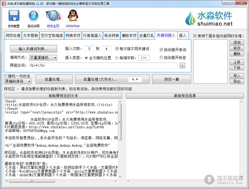
Task: Click the 上移 move up button
Action: (x=237, y=62)
